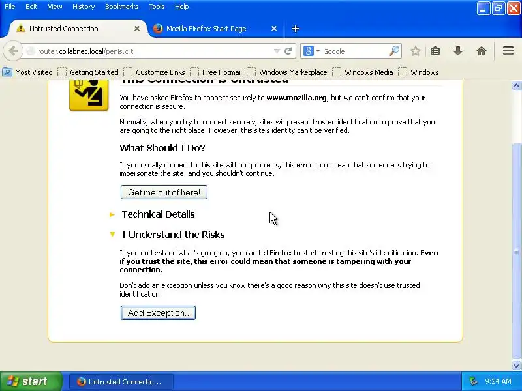Click the site identity icon in address bar
Screen dimensions: 522x391
30,51
